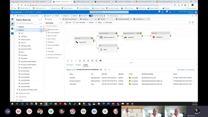Click the pipeline properties panel icon
208x117 pixels.
click(x=193, y=22)
